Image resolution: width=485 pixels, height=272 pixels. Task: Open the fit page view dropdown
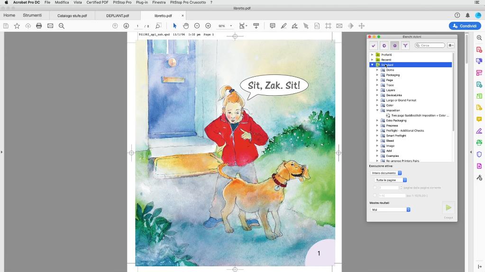pos(243,26)
